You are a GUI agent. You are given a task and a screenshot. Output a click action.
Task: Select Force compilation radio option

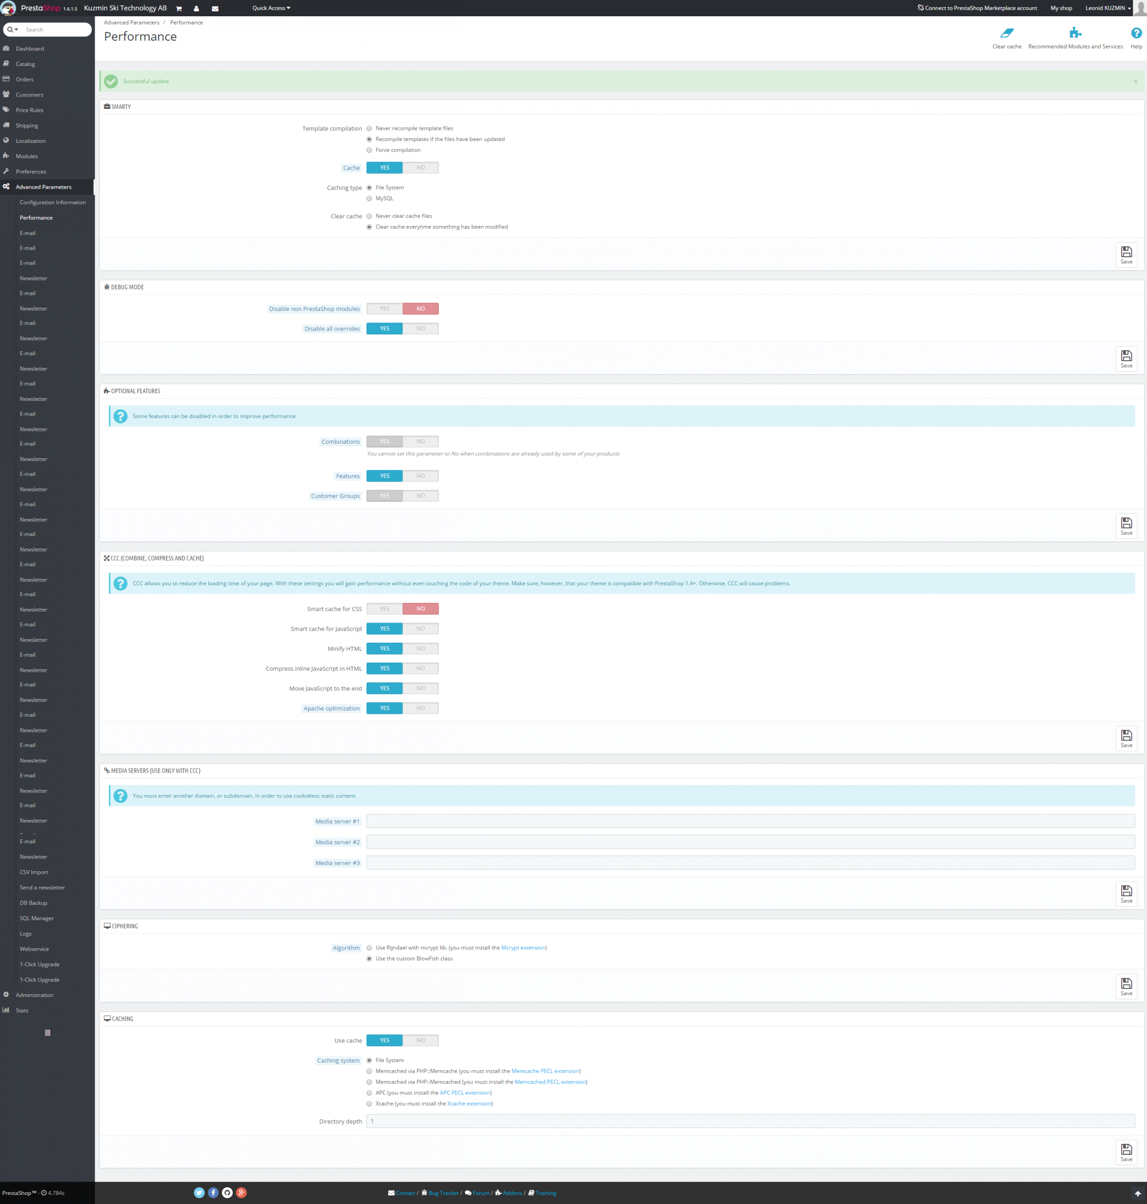[x=369, y=150]
